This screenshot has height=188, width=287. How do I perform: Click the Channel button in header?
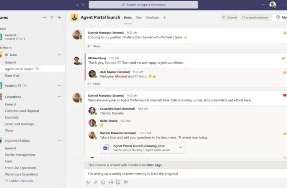tap(230, 18)
